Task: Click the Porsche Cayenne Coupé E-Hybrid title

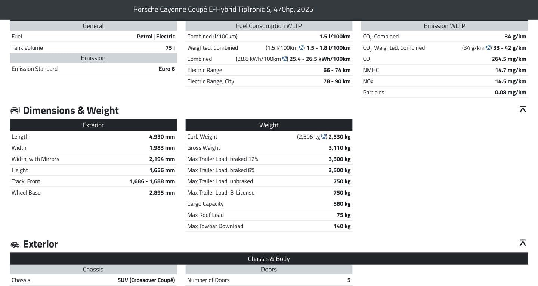Action: click(223, 9)
